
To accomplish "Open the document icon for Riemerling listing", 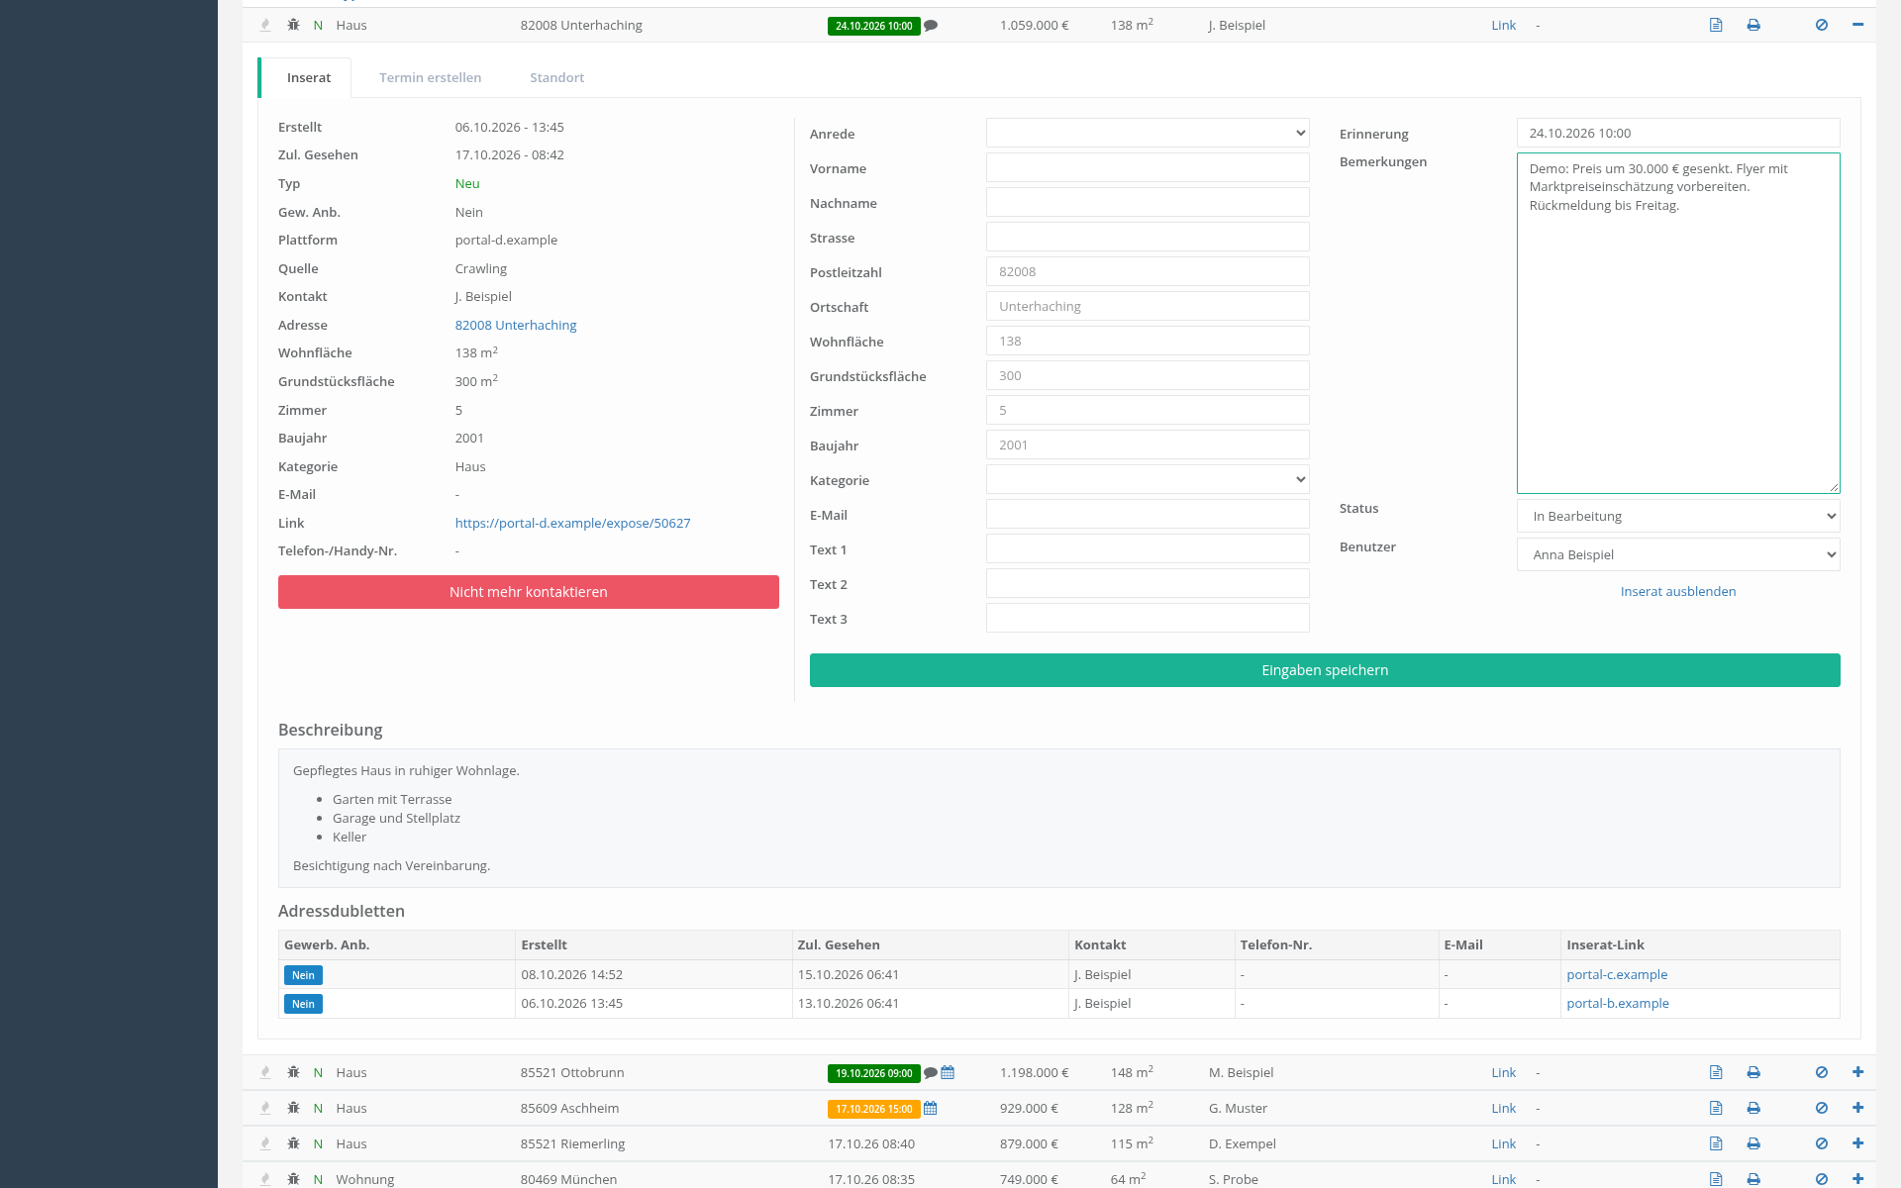I will [x=1716, y=1143].
